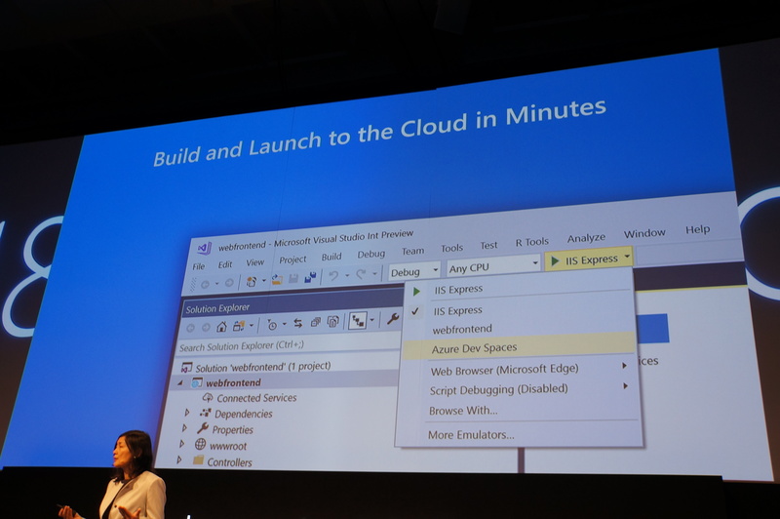
Task: Expand the wwwroot node
Action: pos(182,444)
